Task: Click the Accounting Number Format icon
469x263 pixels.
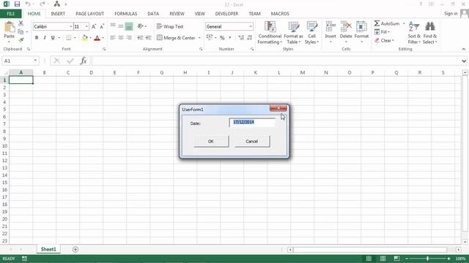Action: (x=210, y=37)
